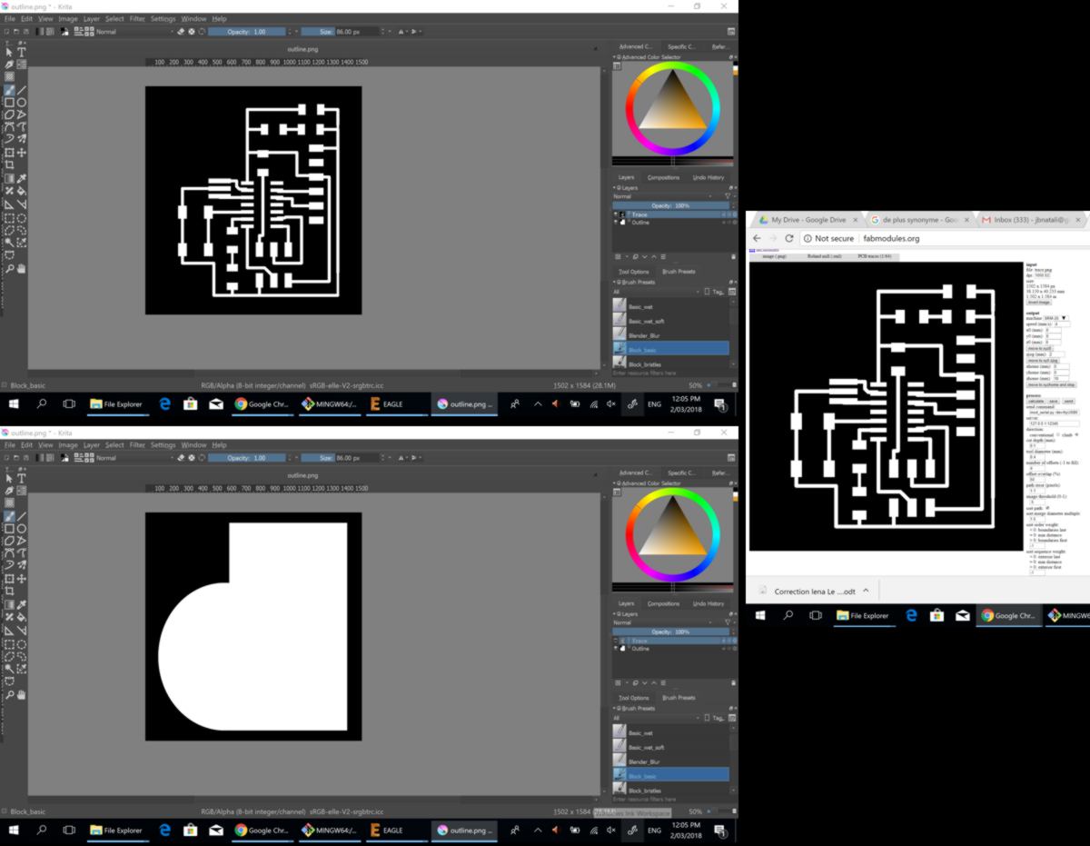
Task: Choose the Gradient tool in lower Krita window
Action: (9, 604)
